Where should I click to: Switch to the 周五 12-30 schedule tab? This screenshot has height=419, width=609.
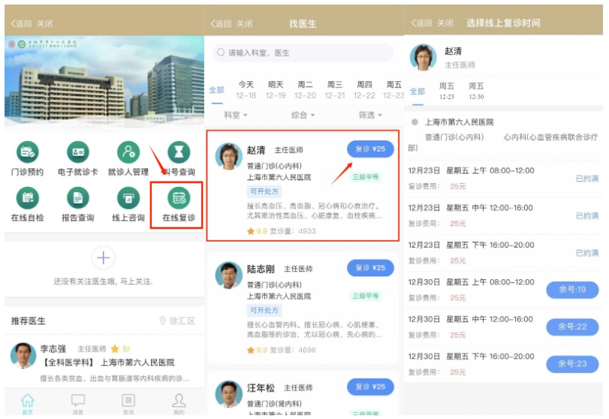[x=476, y=91]
